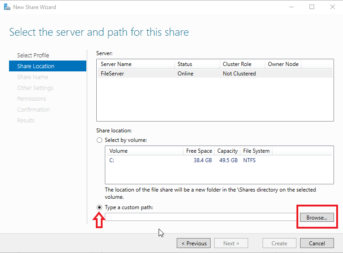Select the "Type a custom path" radio button

[99, 207]
